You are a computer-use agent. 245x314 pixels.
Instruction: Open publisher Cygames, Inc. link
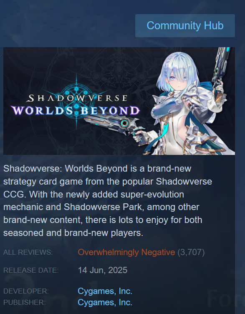[x=105, y=302]
